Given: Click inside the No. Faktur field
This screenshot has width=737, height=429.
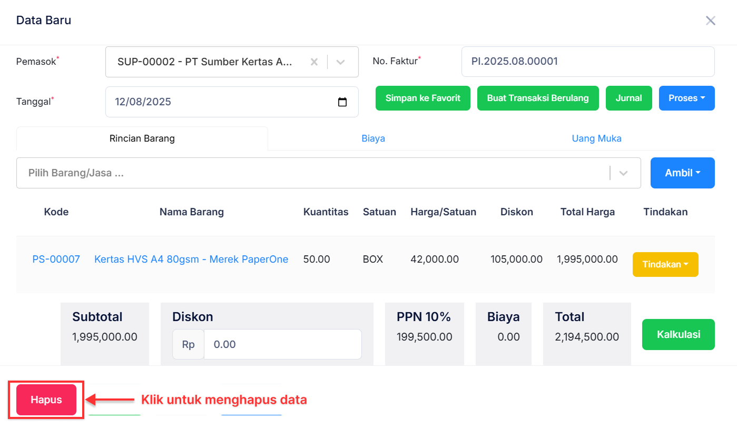Looking at the screenshot, I should tap(588, 61).
